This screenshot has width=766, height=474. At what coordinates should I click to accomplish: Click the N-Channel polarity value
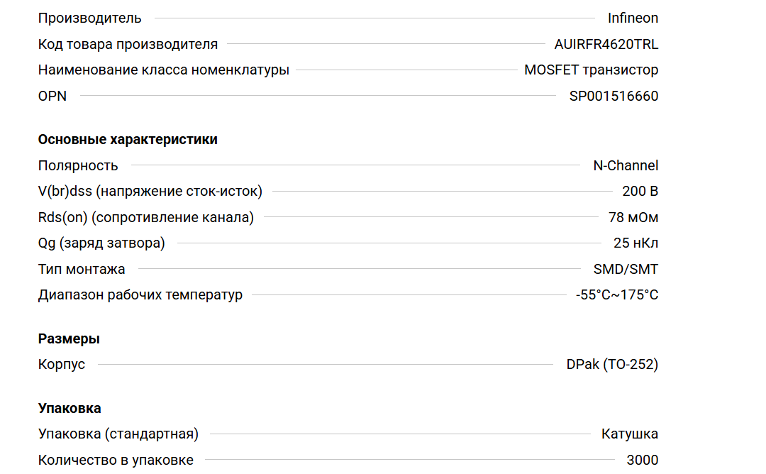pyautogui.click(x=626, y=165)
